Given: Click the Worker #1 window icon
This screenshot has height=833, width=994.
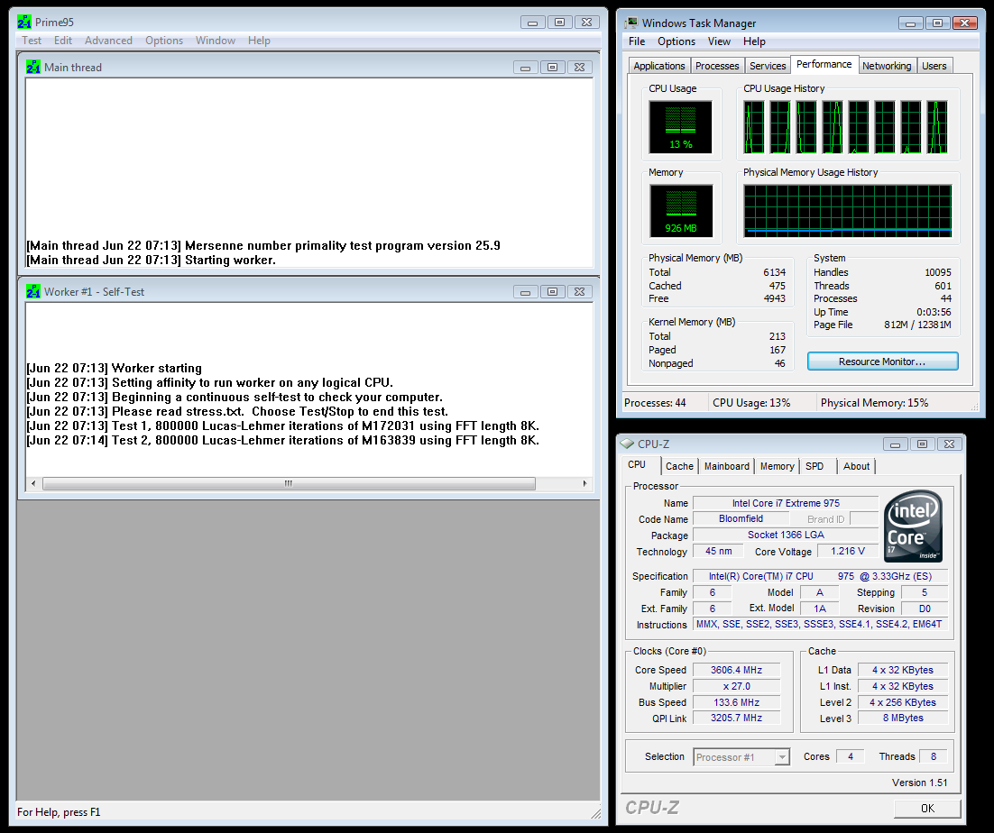Looking at the screenshot, I should point(34,291).
